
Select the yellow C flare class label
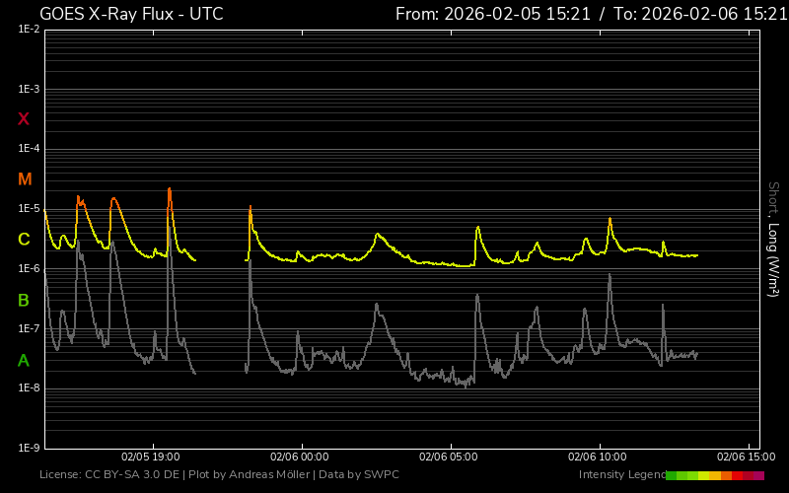24,240
